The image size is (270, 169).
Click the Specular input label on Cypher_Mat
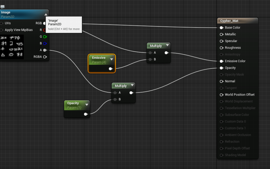click(231, 41)
